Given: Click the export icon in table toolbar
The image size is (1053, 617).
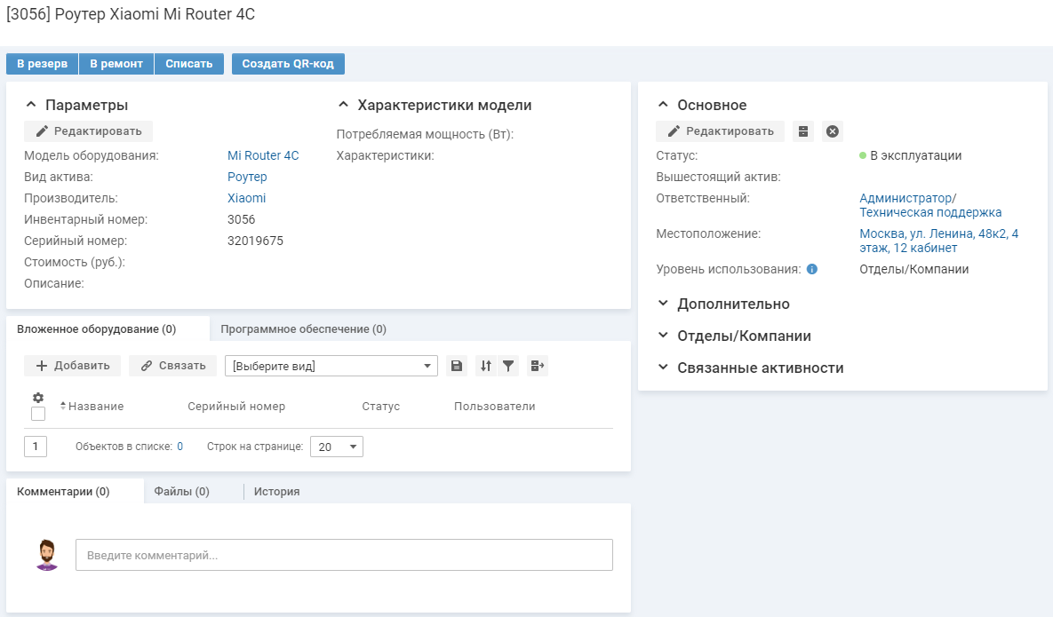Looking at the screenshot, I should [x=537, y=366].
